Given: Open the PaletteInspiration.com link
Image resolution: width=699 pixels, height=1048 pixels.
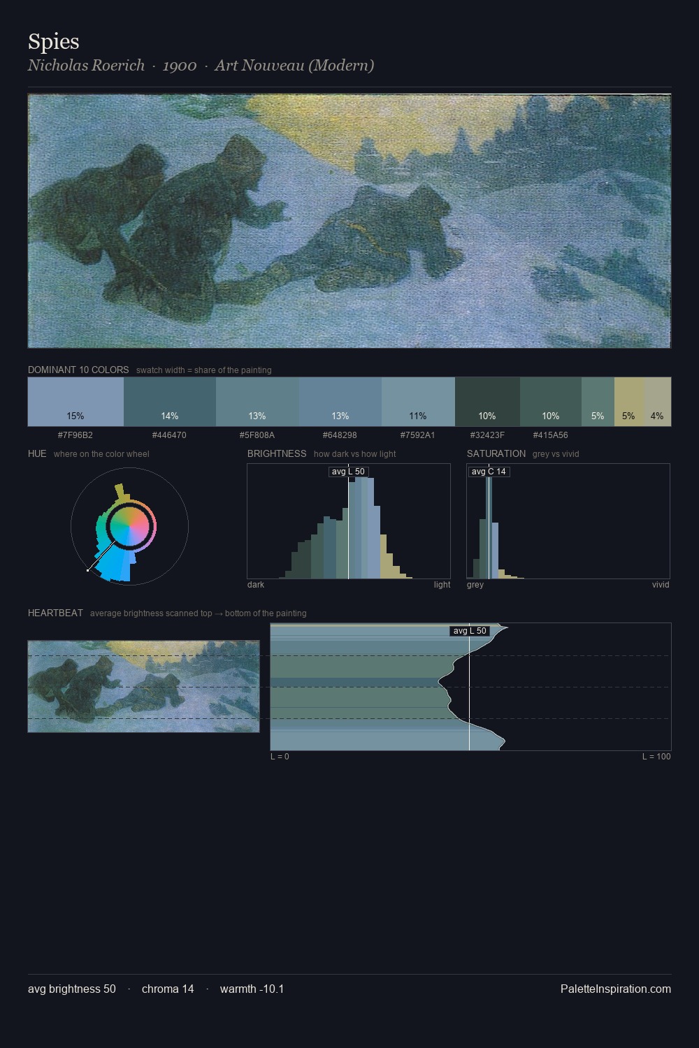Looking at the screenshot, I should [x=616, y=989].
